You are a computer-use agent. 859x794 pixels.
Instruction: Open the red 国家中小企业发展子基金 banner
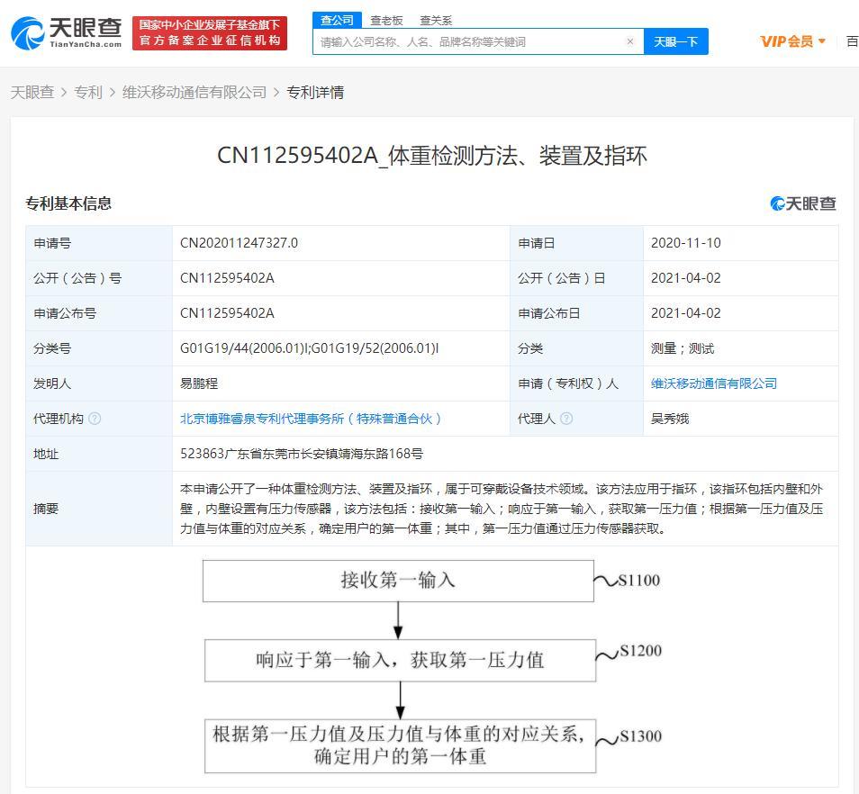pos(210,32)
